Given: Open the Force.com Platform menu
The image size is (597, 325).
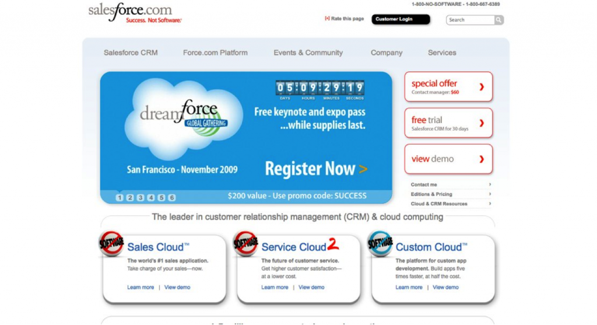Looking at the screenshot, I should pos(215,53).
